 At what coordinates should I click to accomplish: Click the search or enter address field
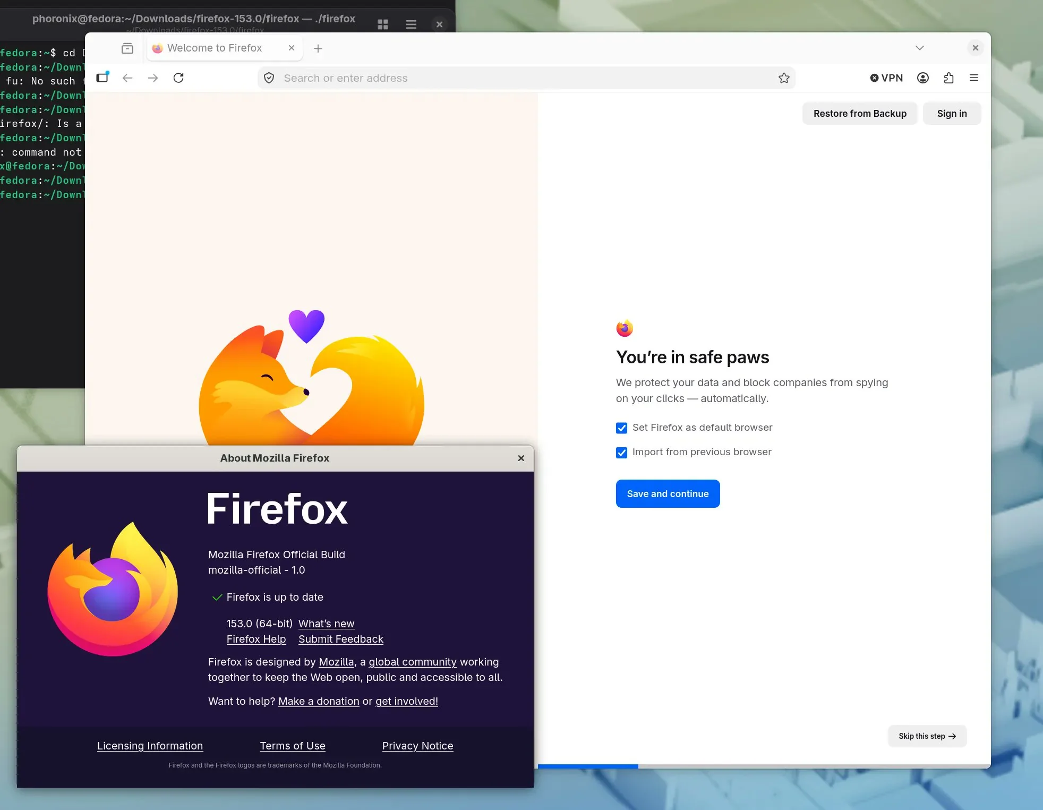tap(526, 78)
